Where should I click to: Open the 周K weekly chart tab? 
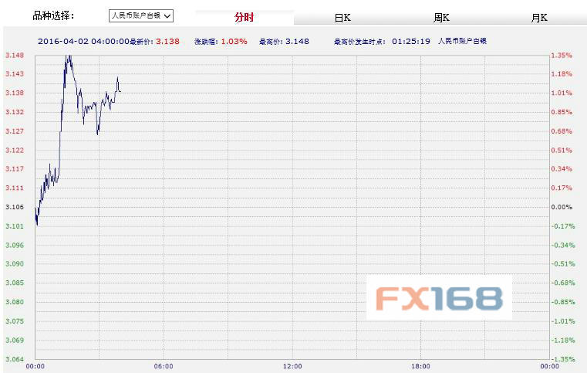click(441, 17)
